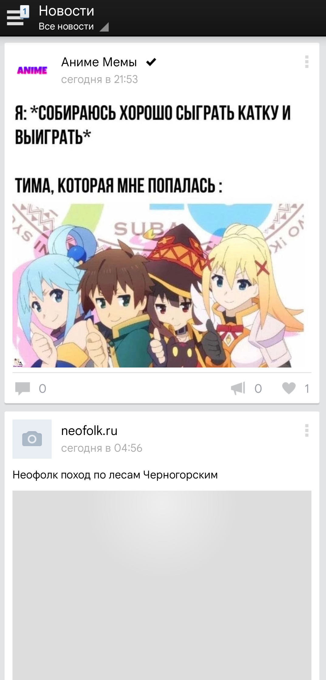Open the Аниме Мемы community page
This screenshot has height=680, width=326.
[x=99, y=62]
